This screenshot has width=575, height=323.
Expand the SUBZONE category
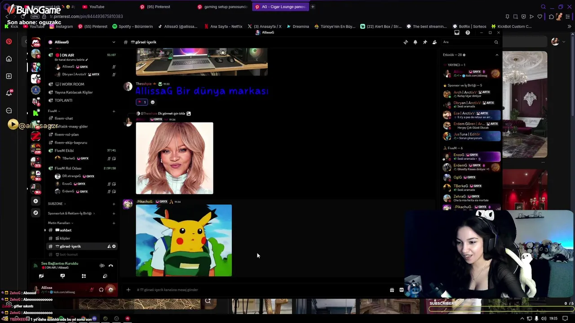point(57,204)
